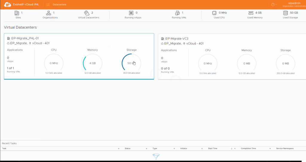Click the Running VMs icon
The image size is (306, 162).
[178, 13]
